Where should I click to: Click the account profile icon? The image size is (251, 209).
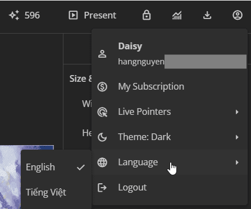click(238, 15)
